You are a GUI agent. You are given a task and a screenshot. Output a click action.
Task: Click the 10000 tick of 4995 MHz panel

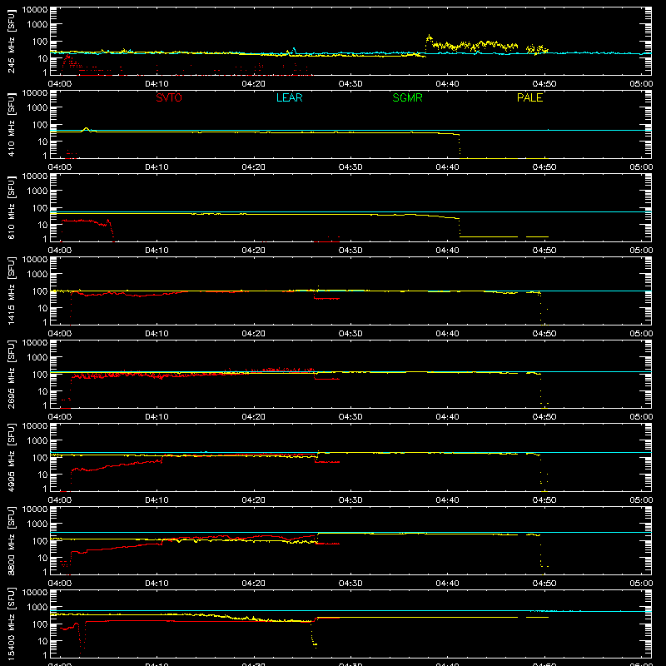click(35, 426)
